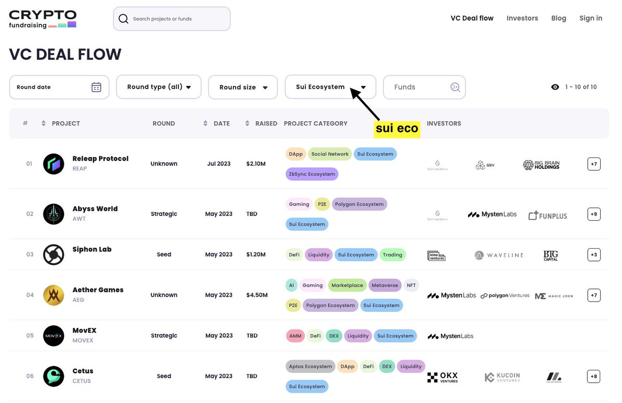The height and width of the screenshot is (403, 622).
Task: Sort table by Date column
Action: [206, 123]
